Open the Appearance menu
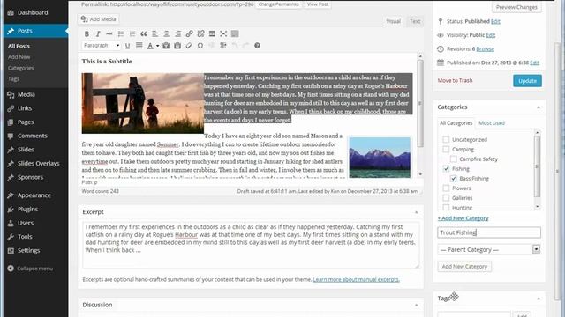Screen dimensions: 565x317 [x=34, y=195]
